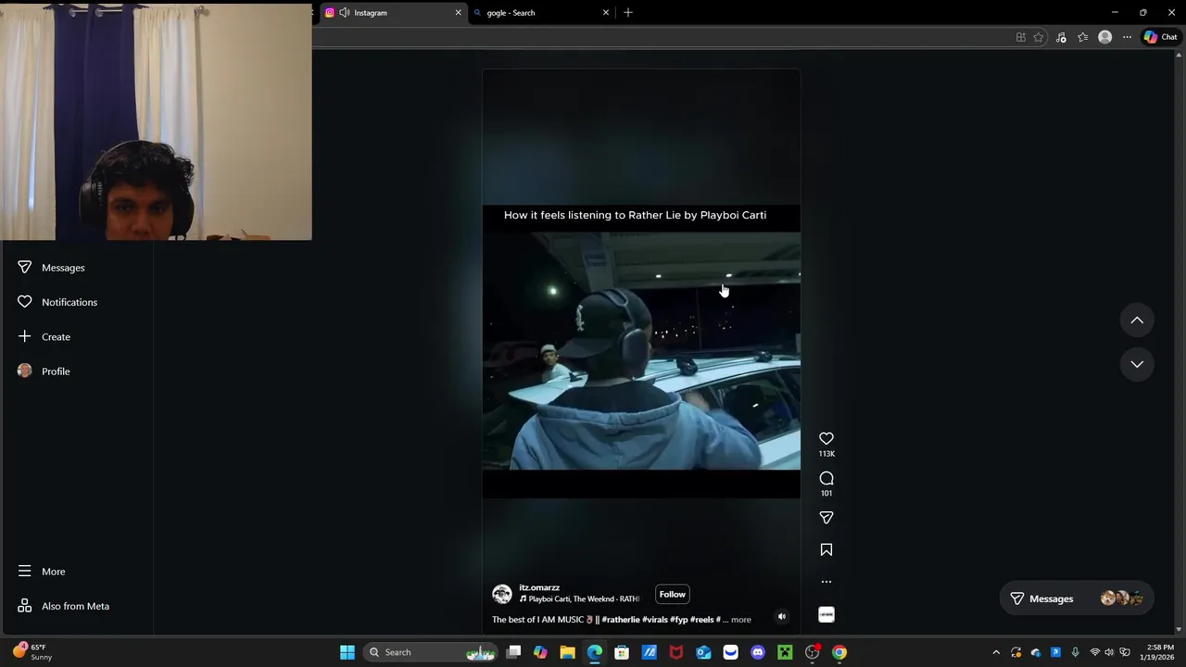This screenshot has width=1186, height=667.
Task: Open the media control icon in toolbar
Action: click(x=1061, y=37)
